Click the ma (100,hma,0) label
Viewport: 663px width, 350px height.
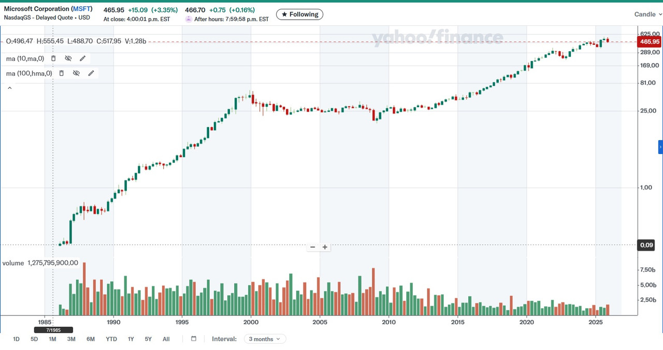click(x=29, y=73)
